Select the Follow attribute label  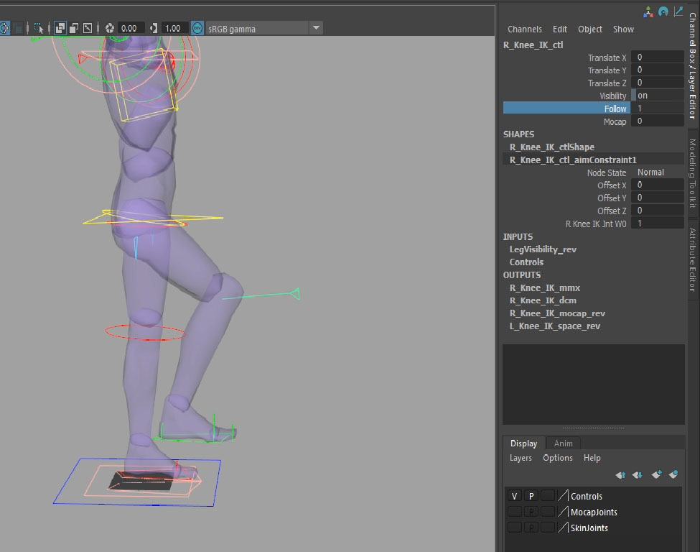pos(615,109)
